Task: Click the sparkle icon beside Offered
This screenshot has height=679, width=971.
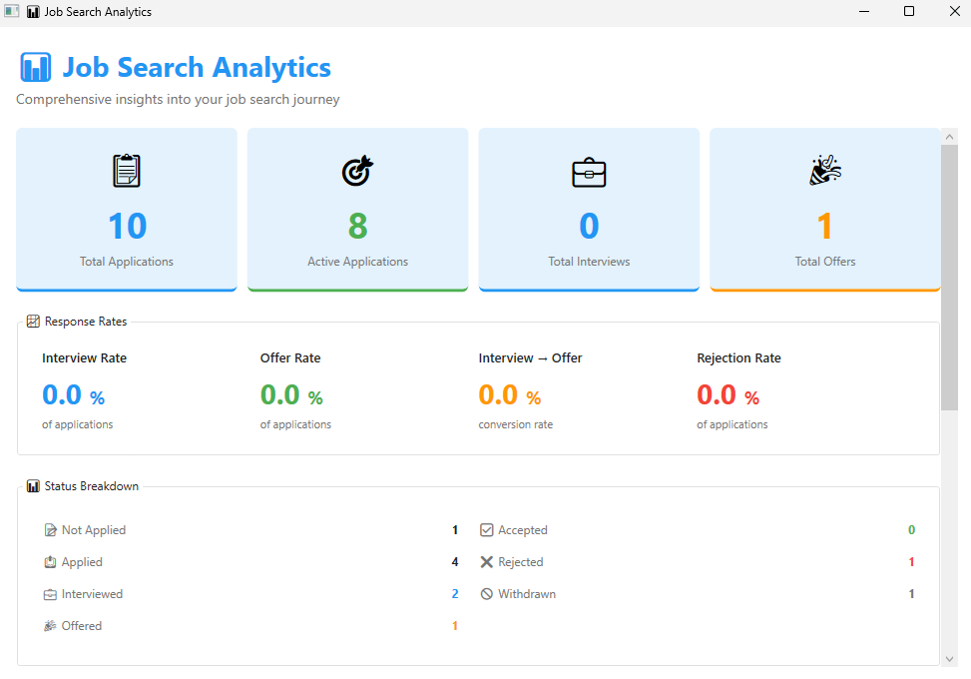Action: coord(50,625)
